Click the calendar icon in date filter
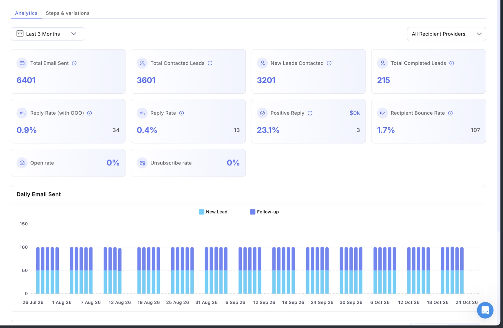 coord(20,34)
